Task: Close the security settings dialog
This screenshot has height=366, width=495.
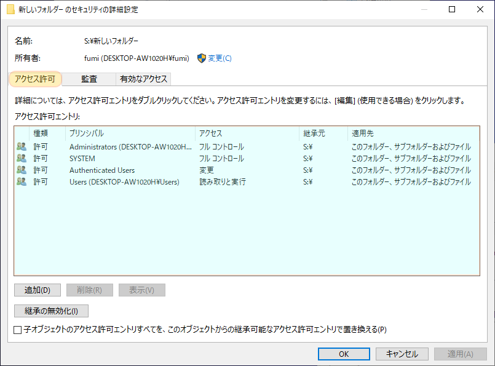Action: (480, 9)
